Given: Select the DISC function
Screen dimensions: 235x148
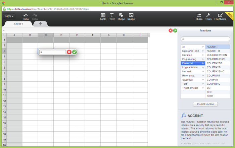Looking at the screenshot, I should (x=218, y=96).
